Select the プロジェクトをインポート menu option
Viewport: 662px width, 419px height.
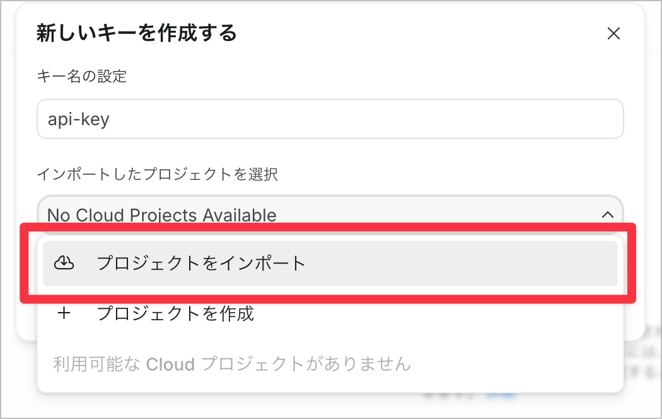[x=330, y=263]
